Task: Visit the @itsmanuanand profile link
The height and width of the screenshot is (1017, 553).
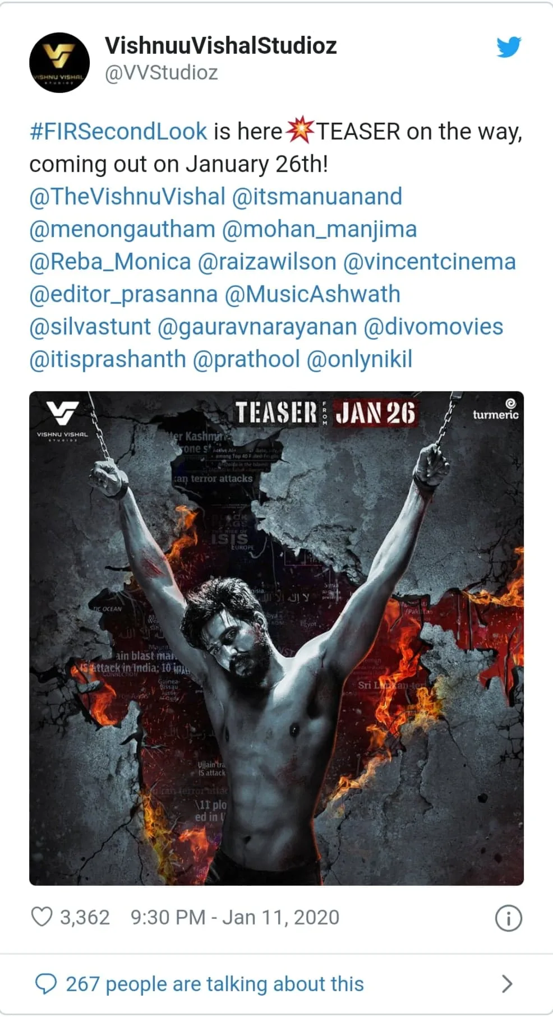Action: click(x=317, y=197)
